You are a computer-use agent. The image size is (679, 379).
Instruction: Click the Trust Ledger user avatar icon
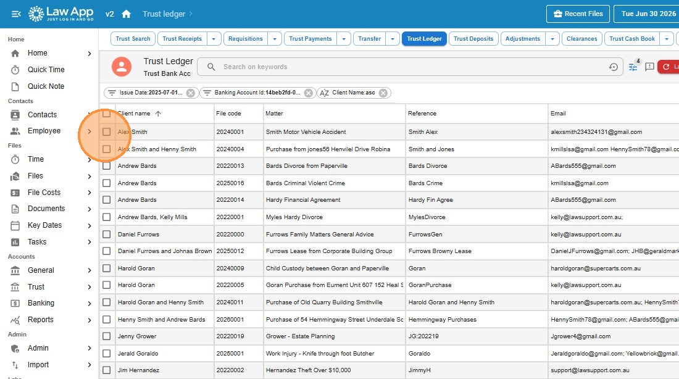point(122,67)
